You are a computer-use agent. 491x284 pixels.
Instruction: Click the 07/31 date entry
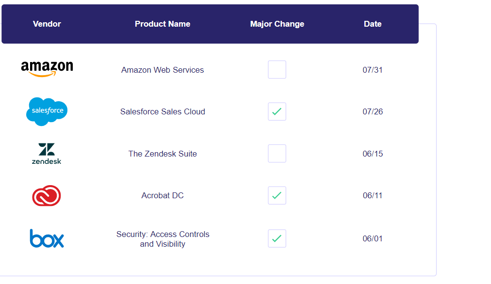pos(372,70)
